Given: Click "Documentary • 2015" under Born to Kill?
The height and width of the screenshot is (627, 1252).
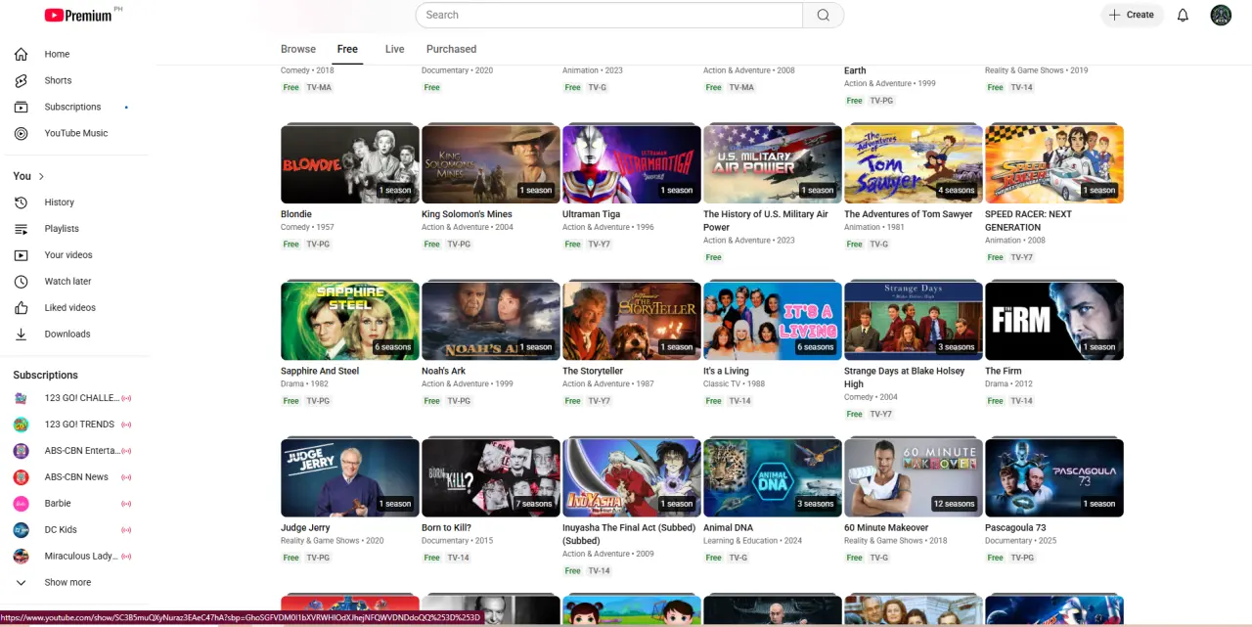Looking at the screenshot, I should coord(458,541).
